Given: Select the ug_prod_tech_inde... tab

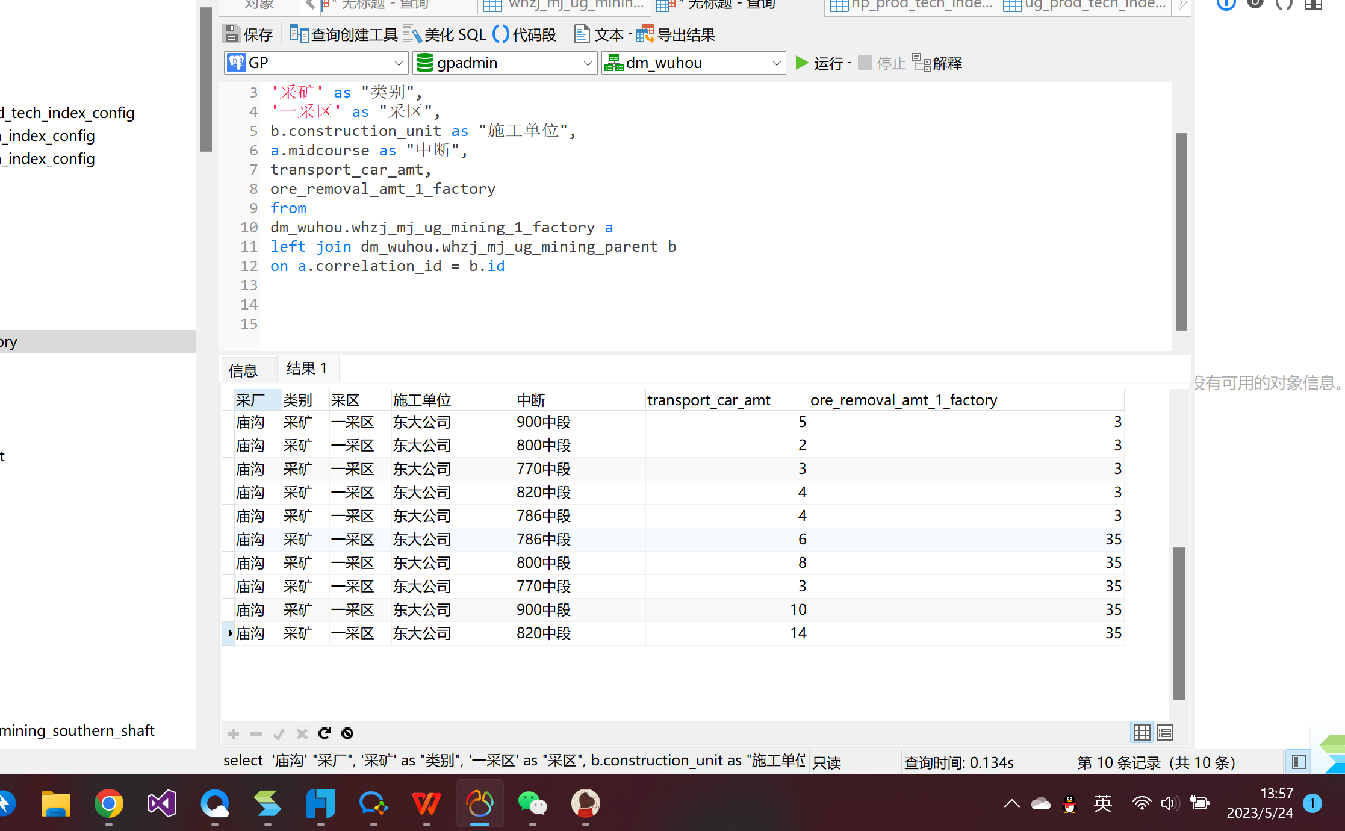Looking at the screenshot, I should 1084,5.
